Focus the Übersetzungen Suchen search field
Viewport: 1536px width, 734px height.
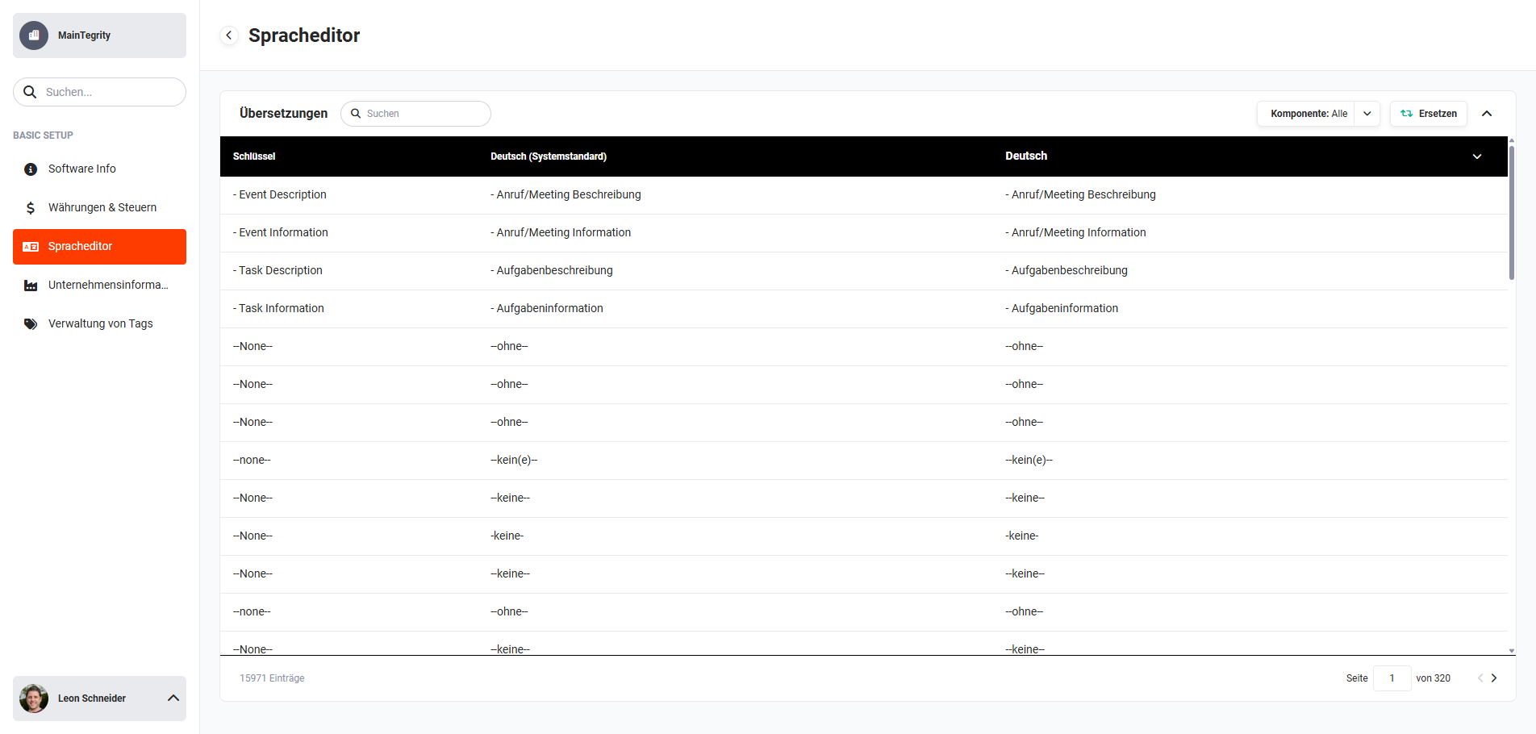pos(415,114)
